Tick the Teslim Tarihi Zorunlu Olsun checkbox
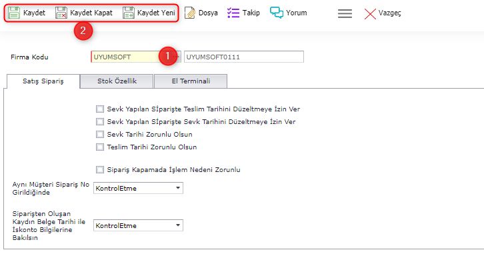484x268 pixels. pos(100,147)
